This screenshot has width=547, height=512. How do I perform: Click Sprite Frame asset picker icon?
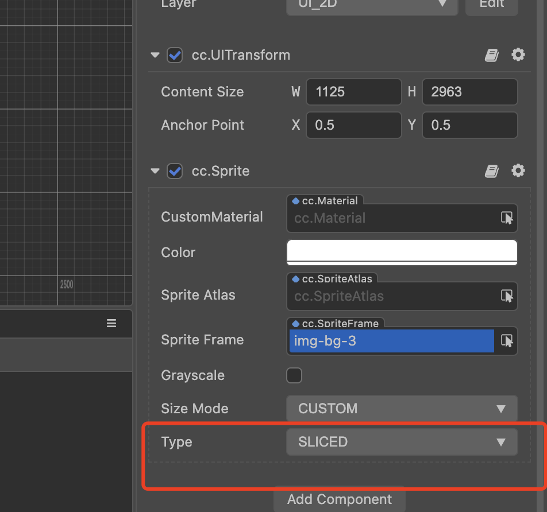coord(506,341)
